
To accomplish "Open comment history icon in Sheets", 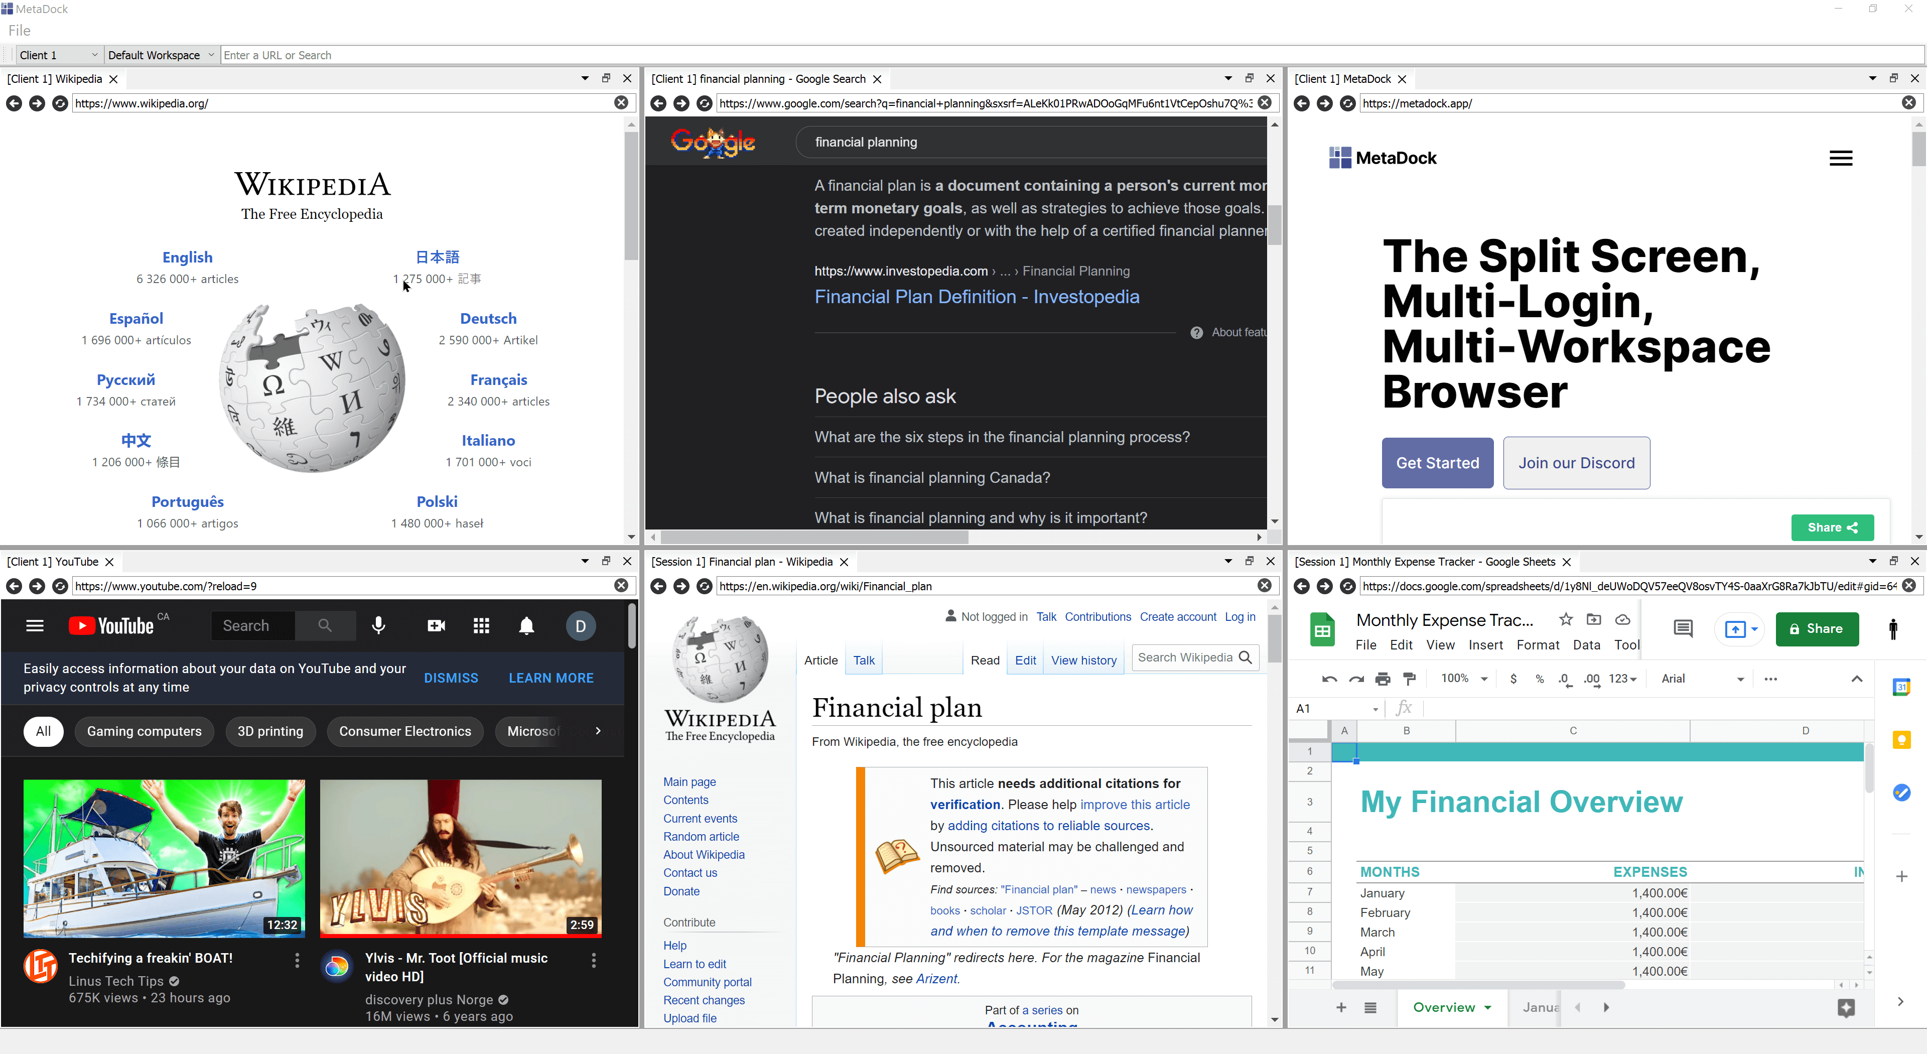I will 1683,628.
